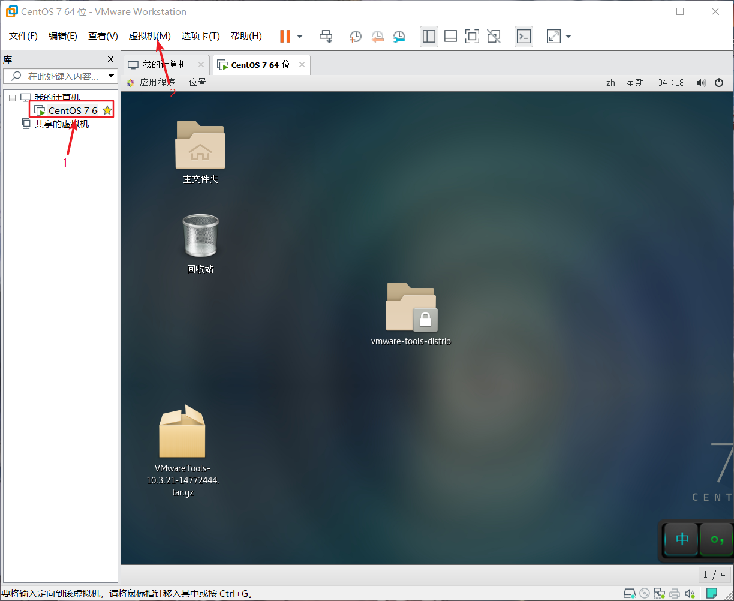Click the teal message log note icon

click(x=711, y=593)
